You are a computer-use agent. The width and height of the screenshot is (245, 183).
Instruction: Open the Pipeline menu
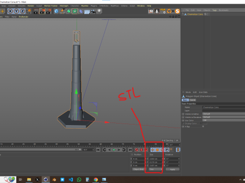coord(85,6)
